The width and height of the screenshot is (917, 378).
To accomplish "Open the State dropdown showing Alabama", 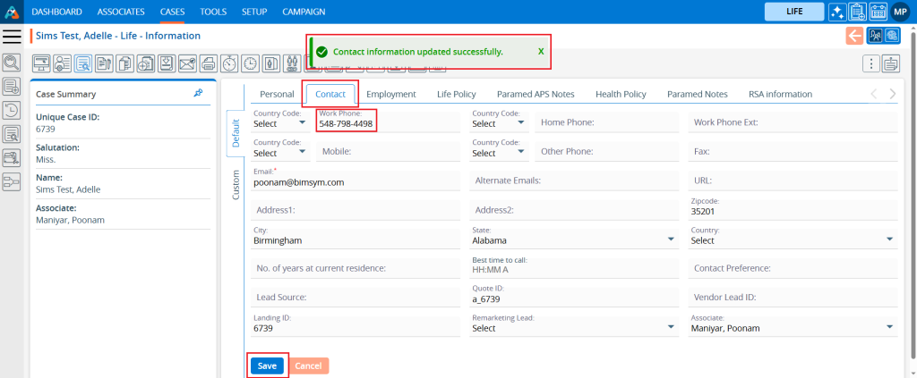I will tap(672, 239).
